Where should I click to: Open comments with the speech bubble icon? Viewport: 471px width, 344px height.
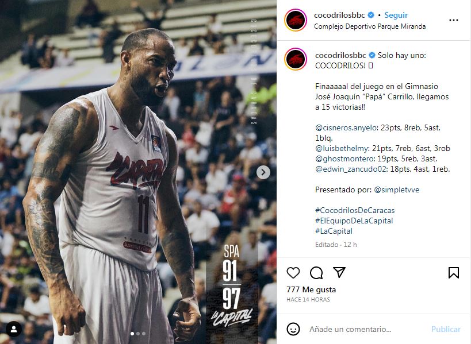coord(316,273)
